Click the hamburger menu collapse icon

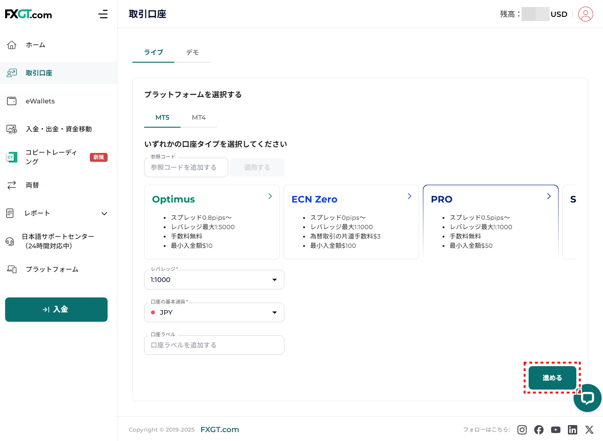[x=103, y=14]
